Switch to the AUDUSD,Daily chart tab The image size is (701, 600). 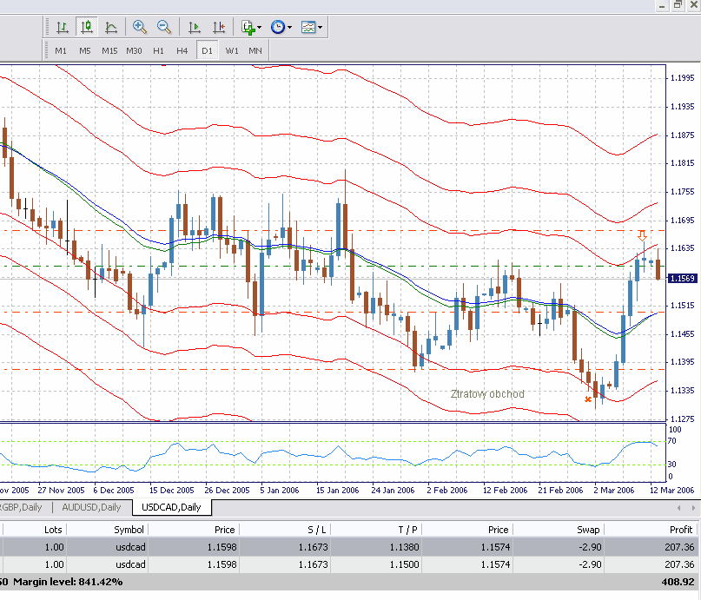[91, 507]
